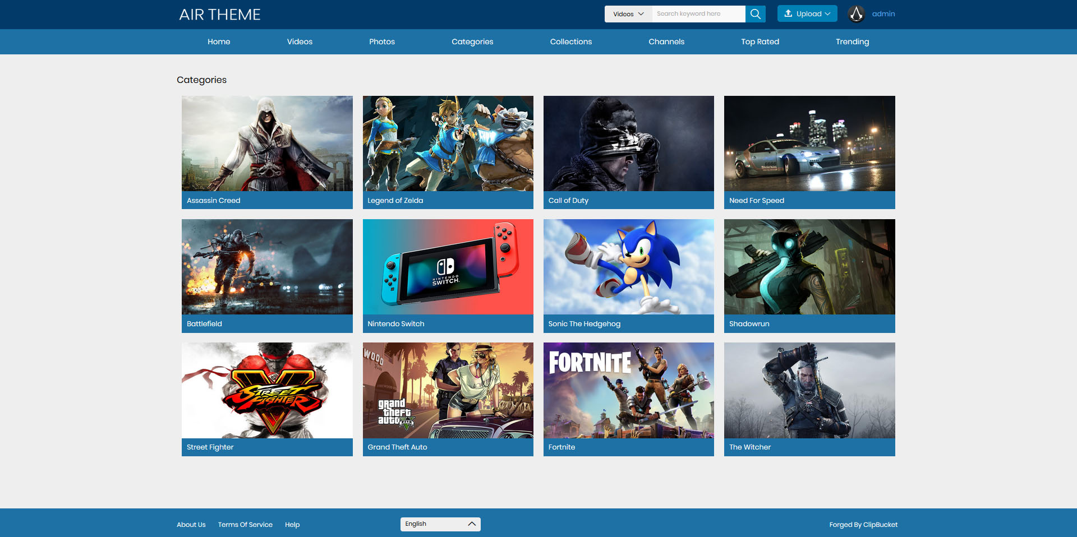
Task: Expand the Upload dropdown chevron
Action: (827, 14)
